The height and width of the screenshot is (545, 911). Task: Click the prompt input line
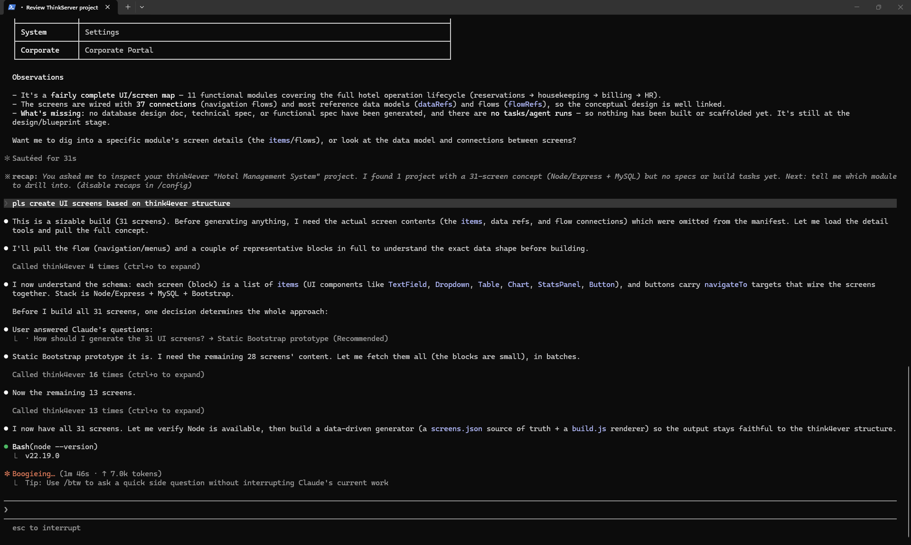point(450,510)
